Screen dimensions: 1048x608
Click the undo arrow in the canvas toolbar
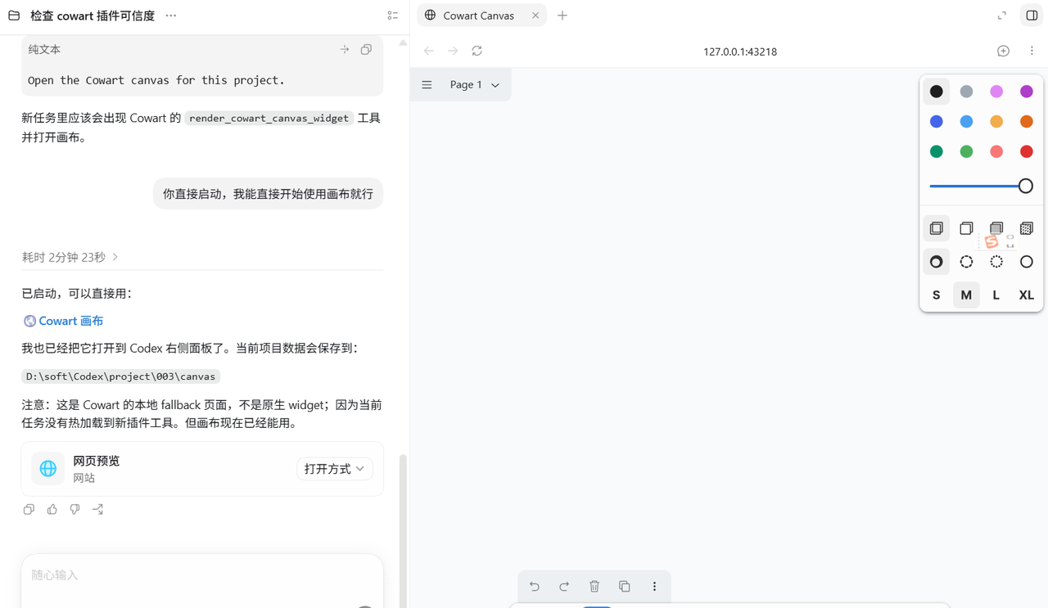[535, 586]
